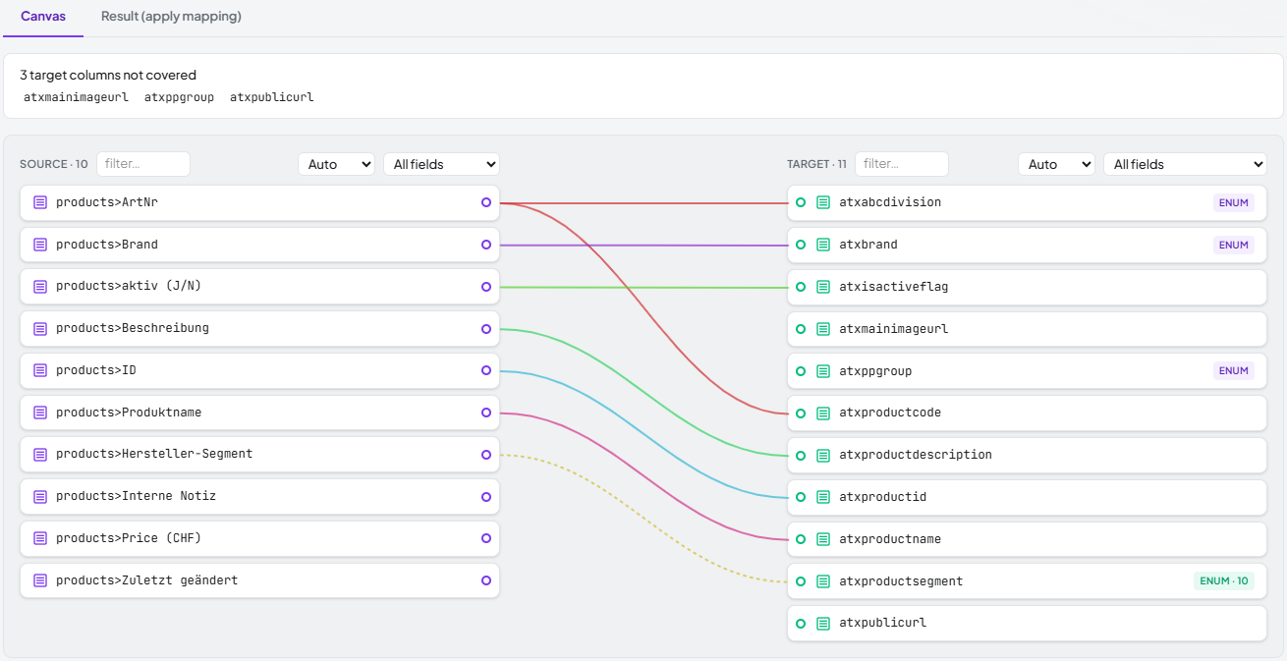Open the Result (apply mapping) tab
The width and height of the screenshot is (1287, 661).
[171, 17]
